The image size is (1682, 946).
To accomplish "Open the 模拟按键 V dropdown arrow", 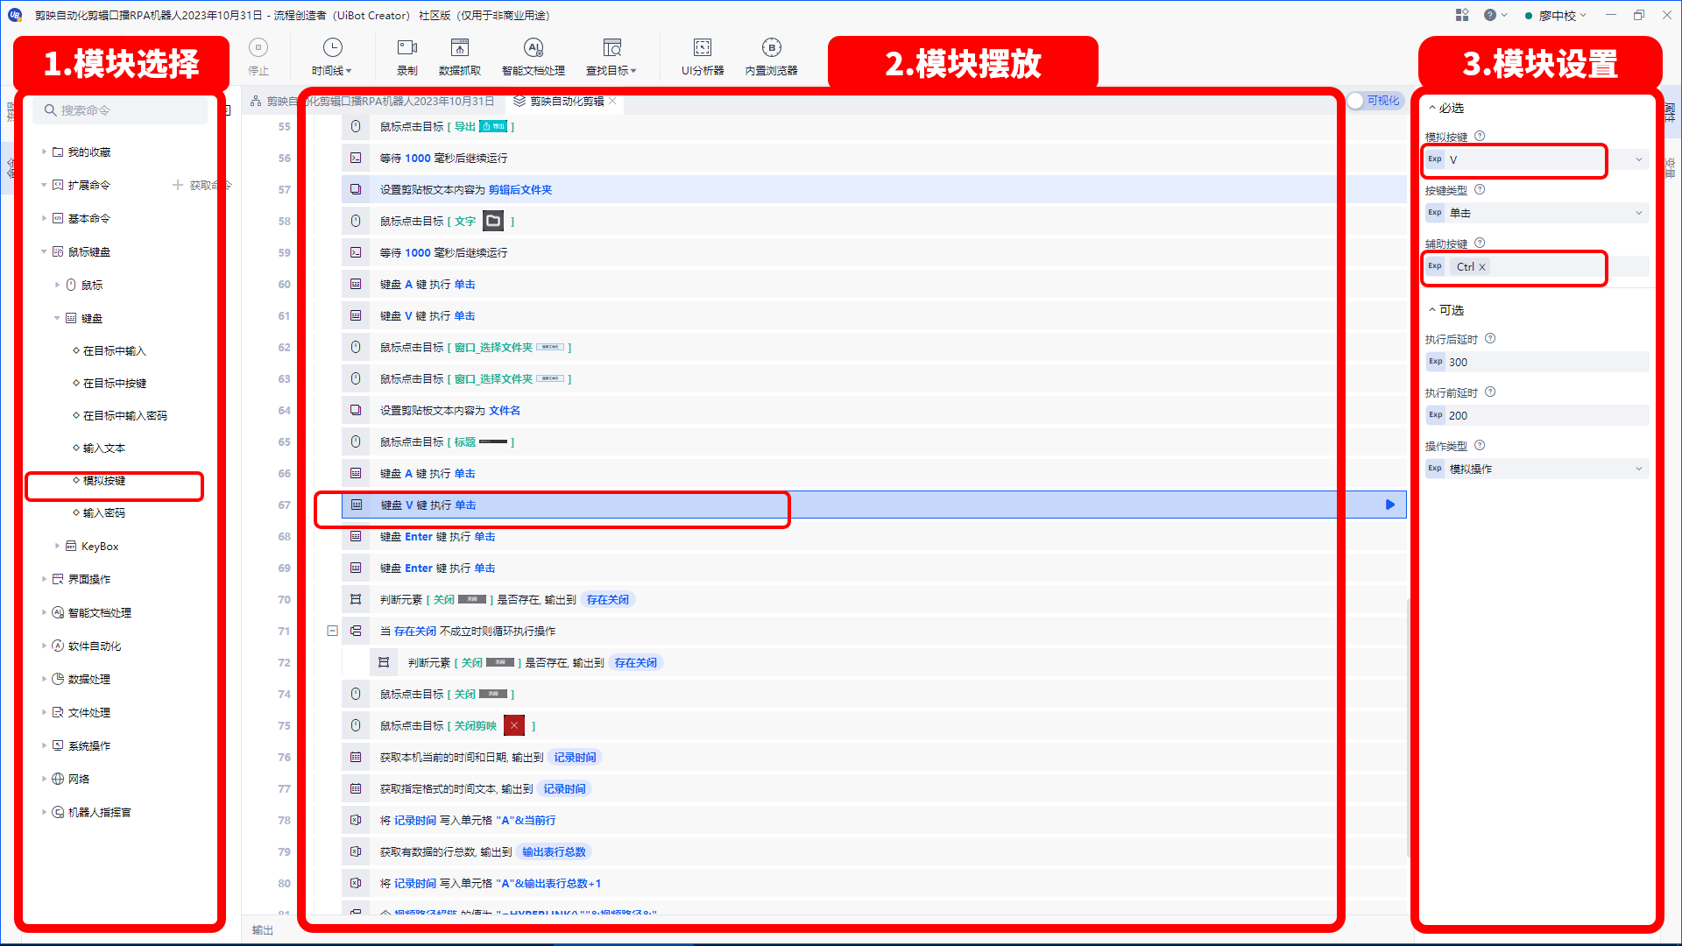I will coord(1639,159).
